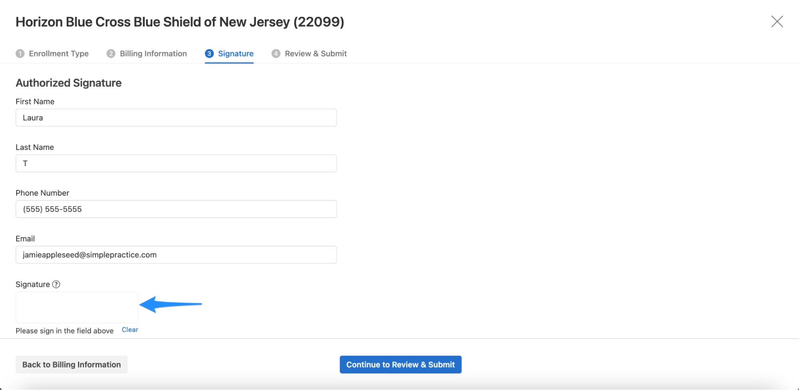Click the Last Name field containing T
This screenshot has width=799, height=390.
[x=175, y=163]
